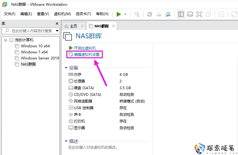This screenshot has width=238, height=155.
Task: Select Windows 7 x64 virtual machine
Action: point(34,52)
